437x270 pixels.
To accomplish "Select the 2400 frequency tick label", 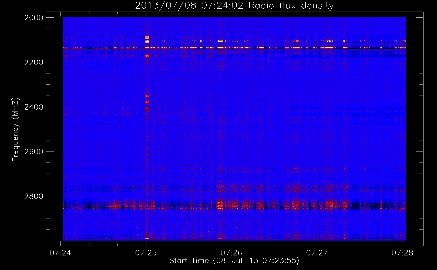I will (34, 107).
